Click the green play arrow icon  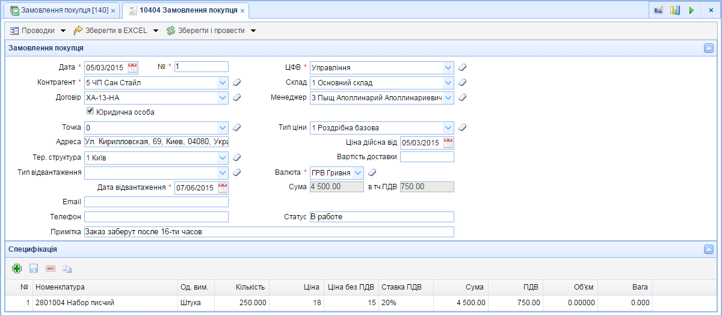point(692,10)
